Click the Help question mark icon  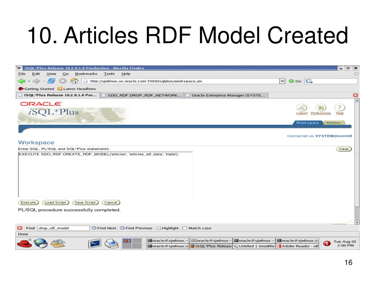tap(339, 107)
